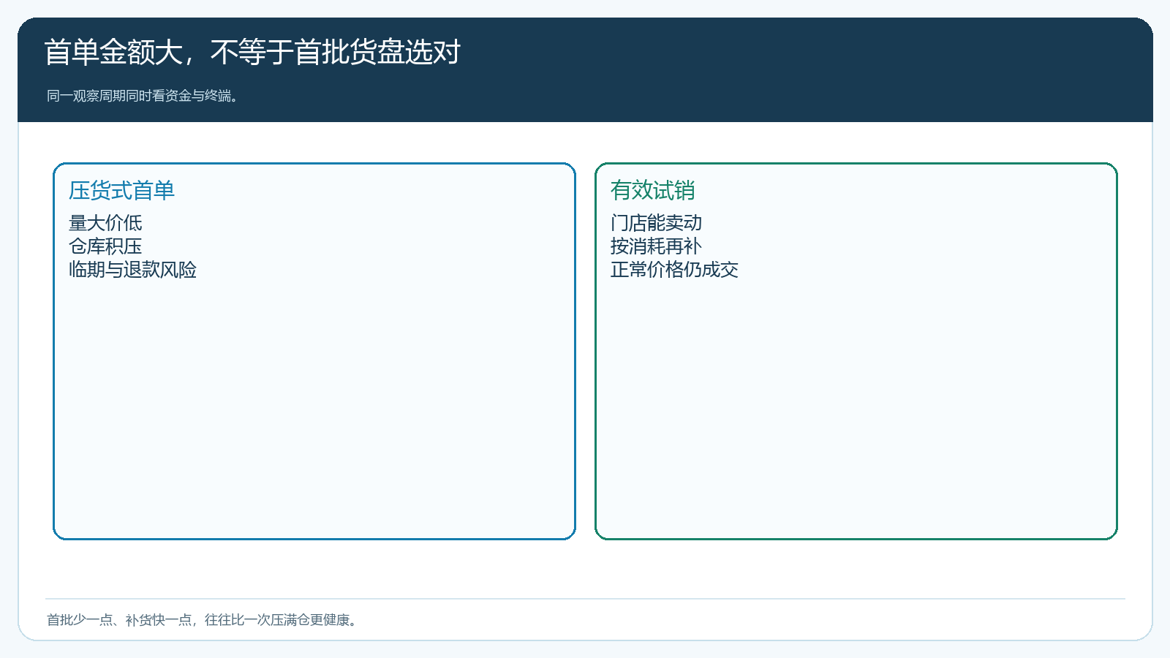This screenshot has height=658, width=1170.
Task: Click the horizontal divider above the footer
Action: coord(585,599)
